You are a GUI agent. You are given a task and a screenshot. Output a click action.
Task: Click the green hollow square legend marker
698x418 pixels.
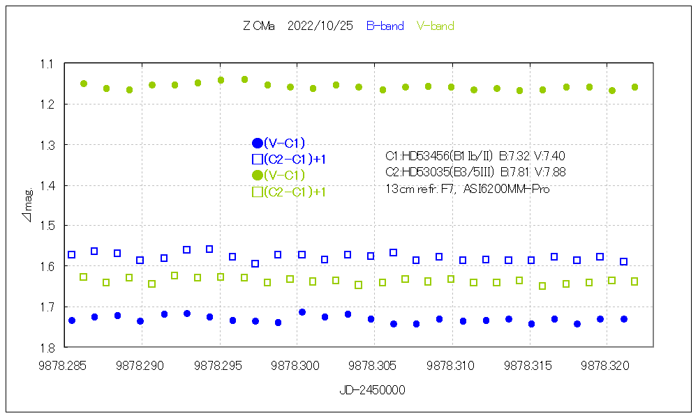coord(257,192)
